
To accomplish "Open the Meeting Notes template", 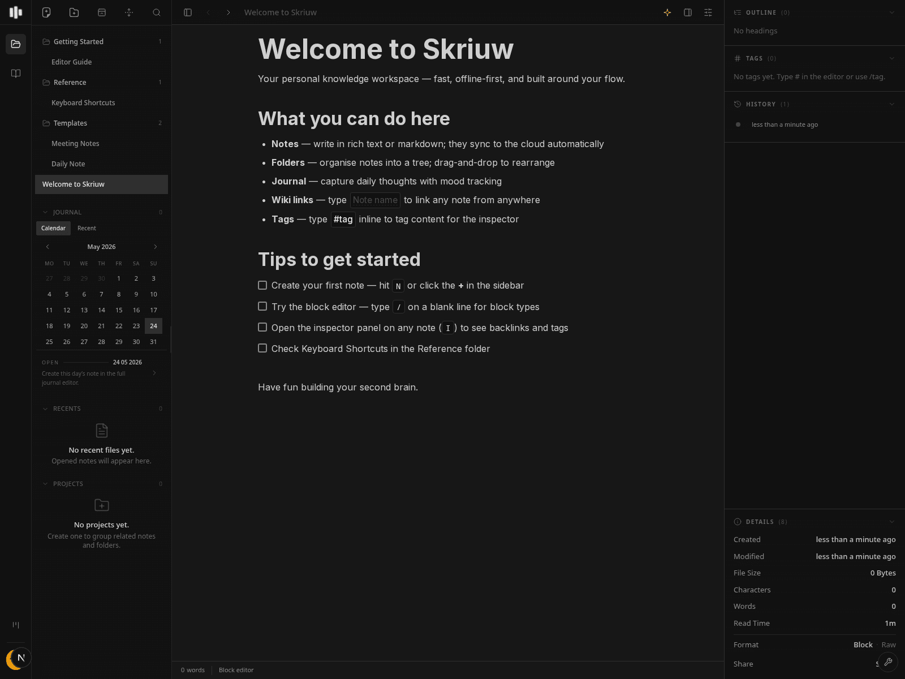I will pos(102,143).
